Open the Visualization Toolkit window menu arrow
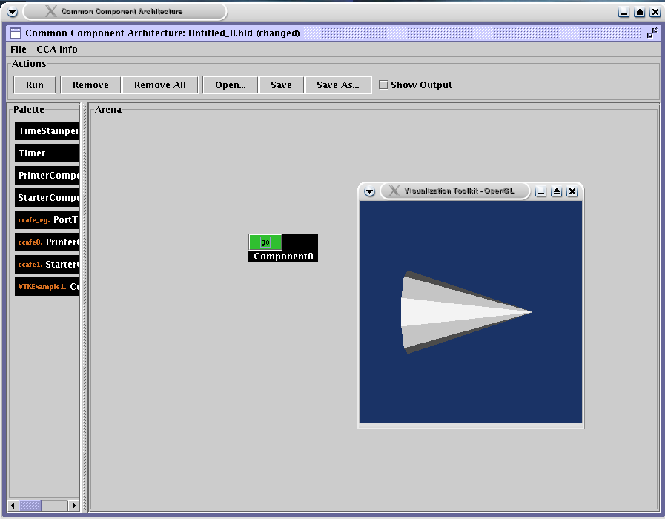Viewport: 665px width, 519px height. (x=369, y=191)
